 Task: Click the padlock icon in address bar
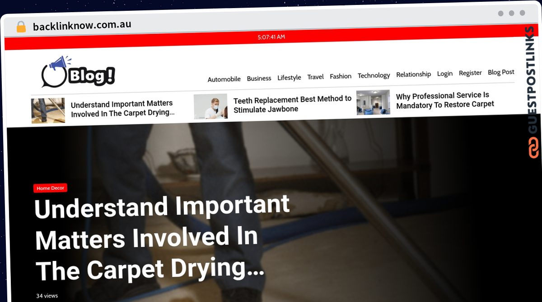[21, 27]
